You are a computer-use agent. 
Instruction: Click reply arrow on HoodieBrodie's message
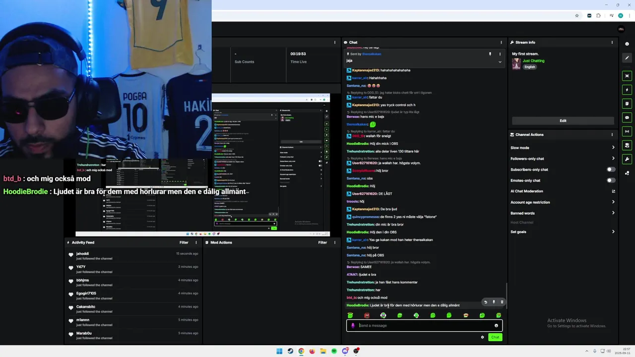[x=486, y=302]
